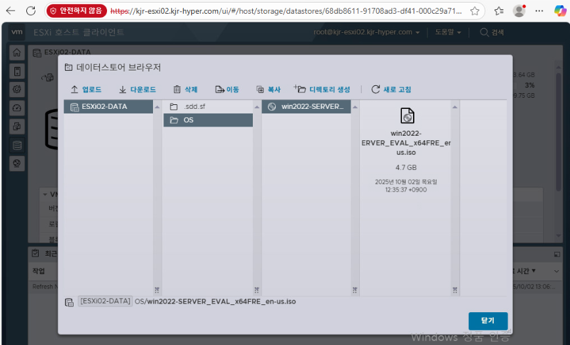The width and height of the screenshot is (570, 345).
Task: Click 이동 move button
Action: pyautogui.click(x=227, y=89)
